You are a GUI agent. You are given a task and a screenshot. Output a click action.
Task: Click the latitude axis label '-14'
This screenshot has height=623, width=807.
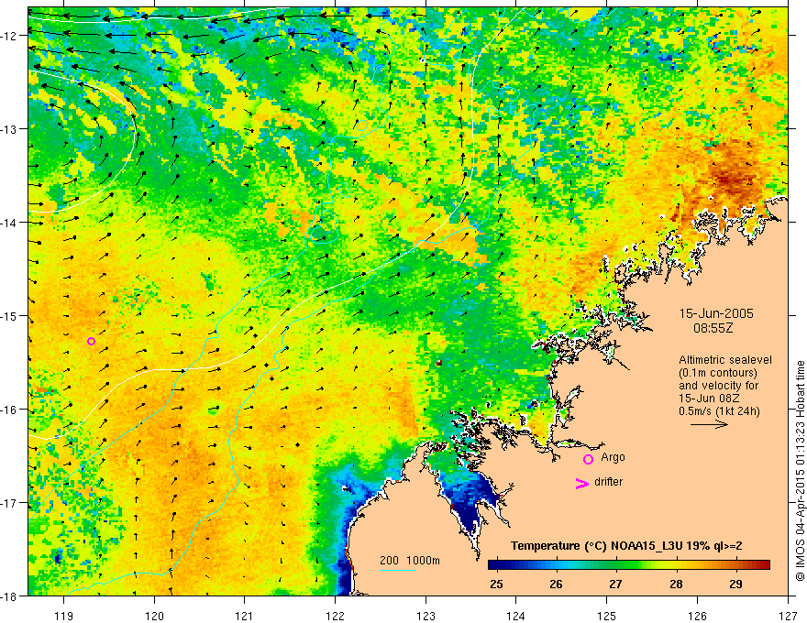[10, 223]
